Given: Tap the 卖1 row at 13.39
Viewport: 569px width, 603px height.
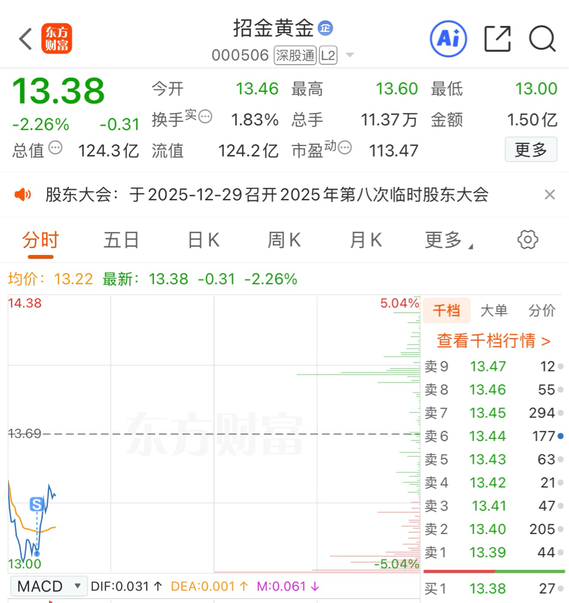Looking at the screenshot, I should coord(494,552).
